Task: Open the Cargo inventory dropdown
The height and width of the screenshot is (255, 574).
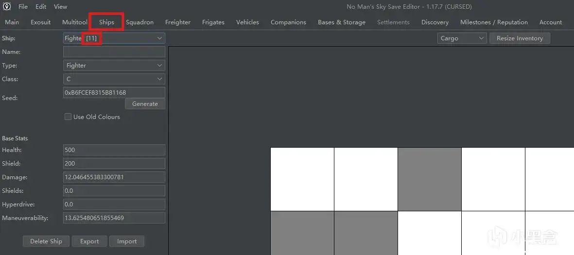Action: pos(462,38)
